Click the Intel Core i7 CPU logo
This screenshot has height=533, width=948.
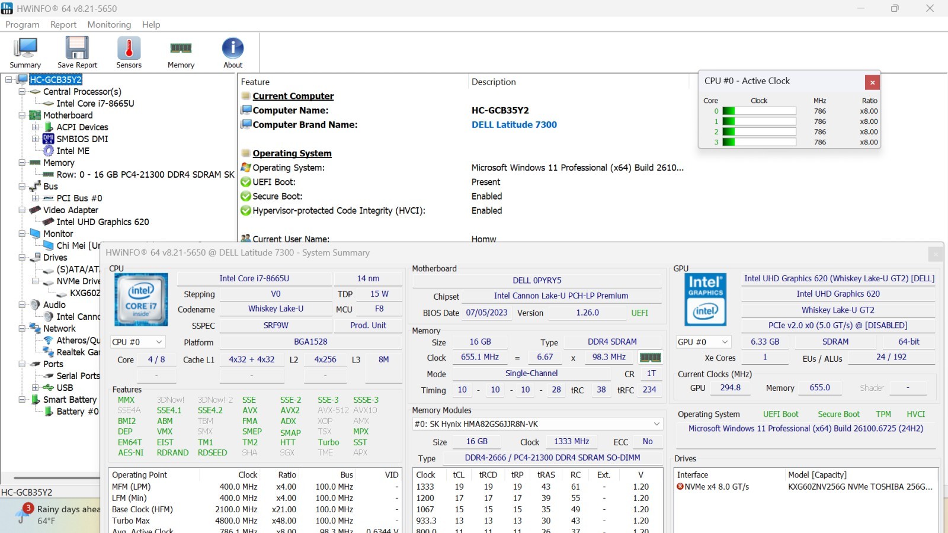click(140, 300)
